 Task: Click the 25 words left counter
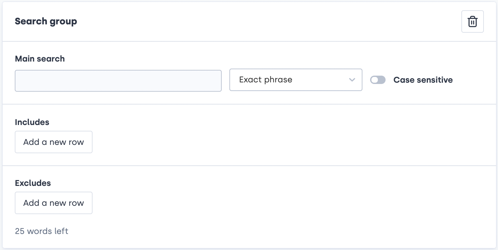[42, 231]
